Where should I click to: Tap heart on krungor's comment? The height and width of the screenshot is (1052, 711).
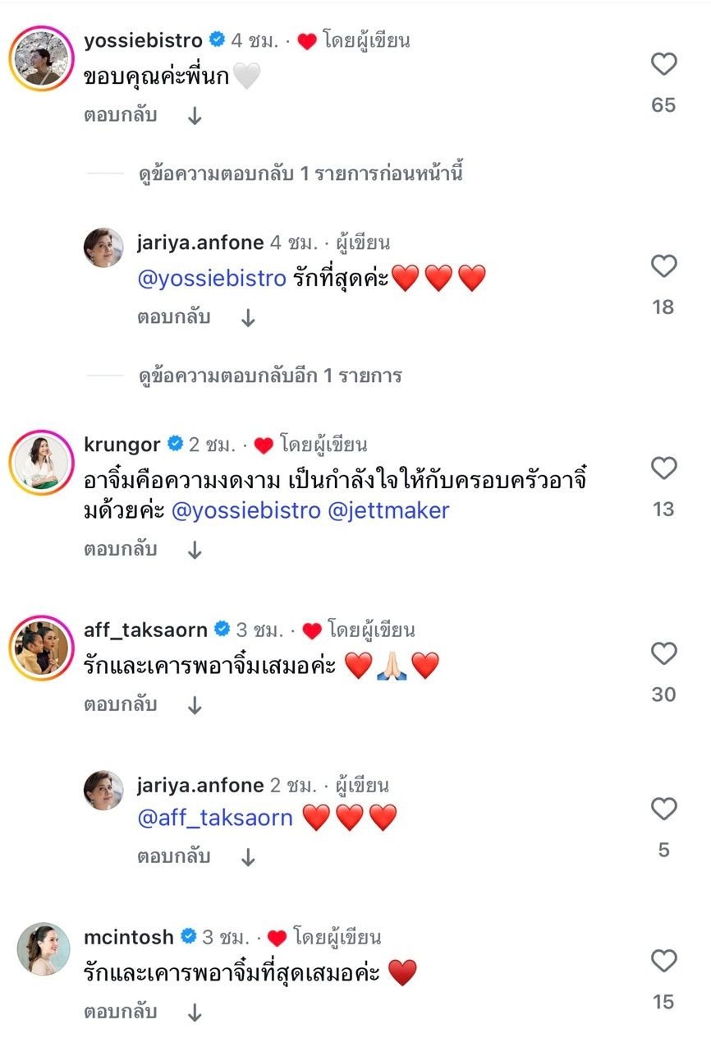(x=663, y=468)
